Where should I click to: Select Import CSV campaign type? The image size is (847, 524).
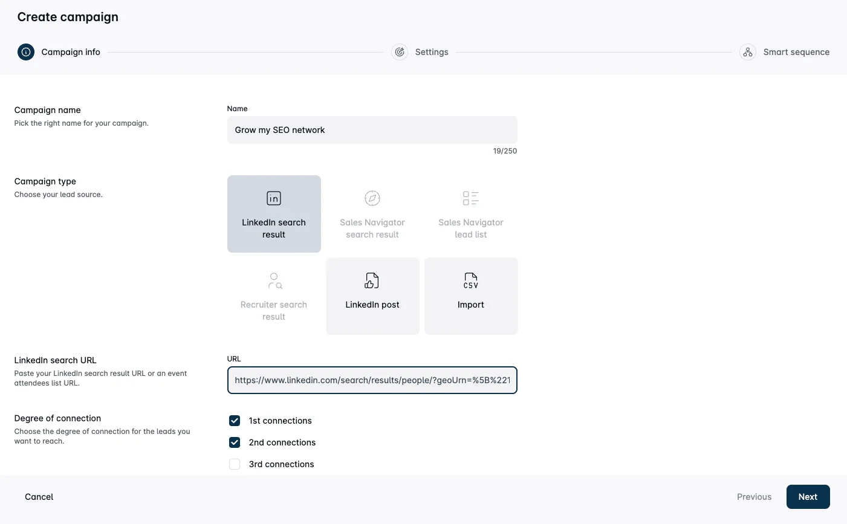pyautogui.click(x=471, y=296)
